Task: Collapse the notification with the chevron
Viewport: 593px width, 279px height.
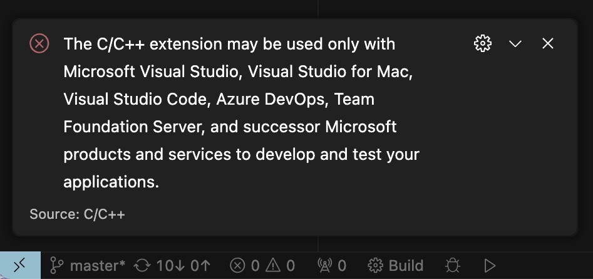Action: (x=515, y=43)
